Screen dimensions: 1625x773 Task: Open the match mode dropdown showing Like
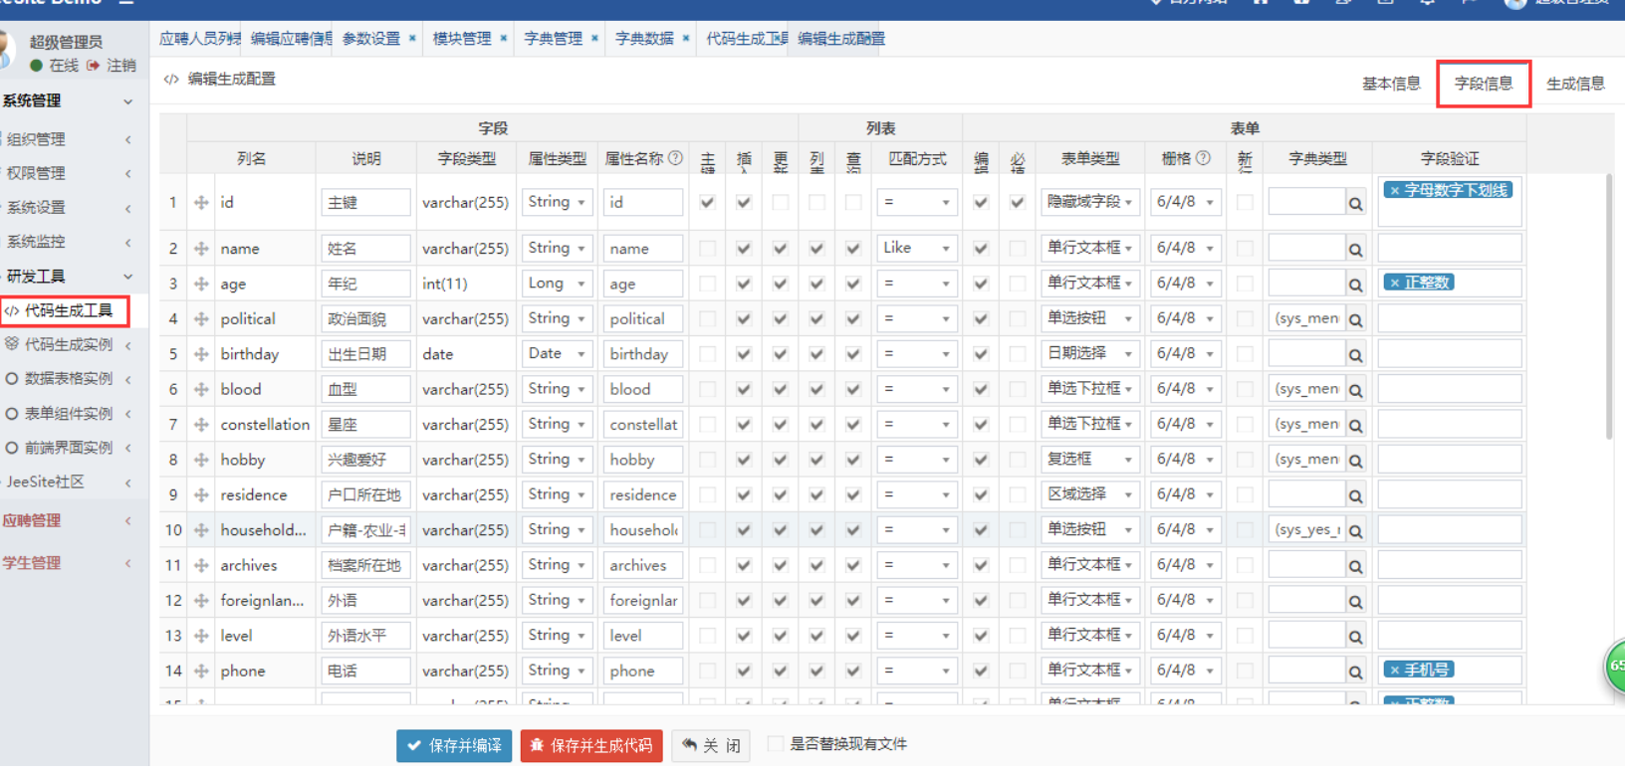coord(916,248)
